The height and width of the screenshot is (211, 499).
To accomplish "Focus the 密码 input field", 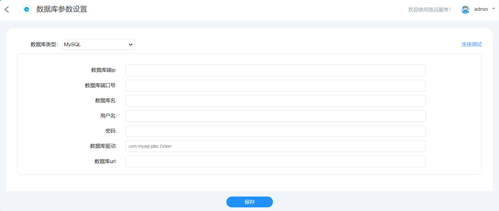I will [x=275, y=131].
